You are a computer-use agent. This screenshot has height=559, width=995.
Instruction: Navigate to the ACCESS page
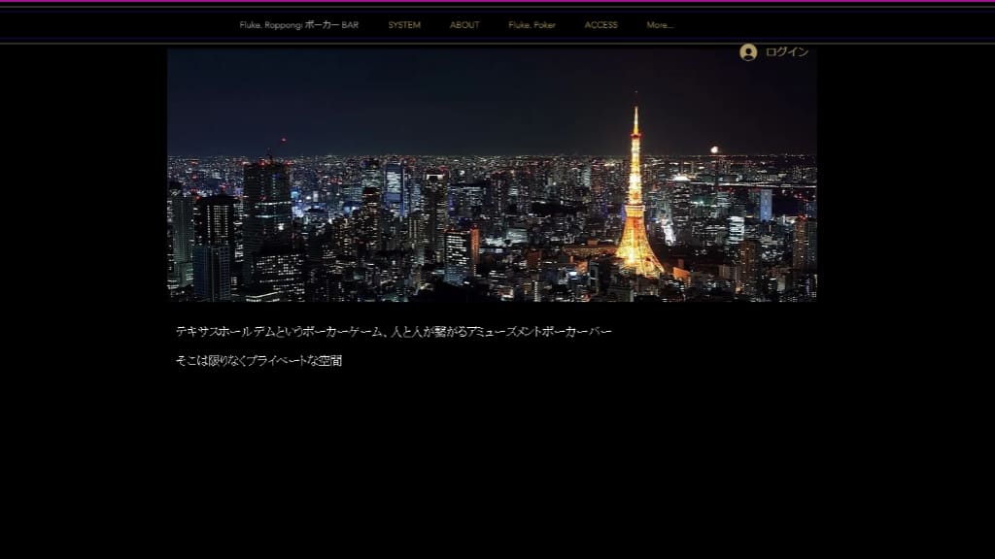click(x=600, y=25)
